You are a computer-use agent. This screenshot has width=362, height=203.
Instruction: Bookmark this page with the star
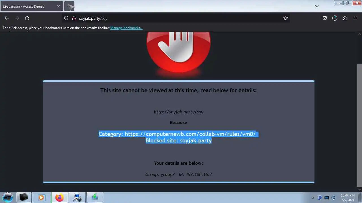[x=286, y=18]
